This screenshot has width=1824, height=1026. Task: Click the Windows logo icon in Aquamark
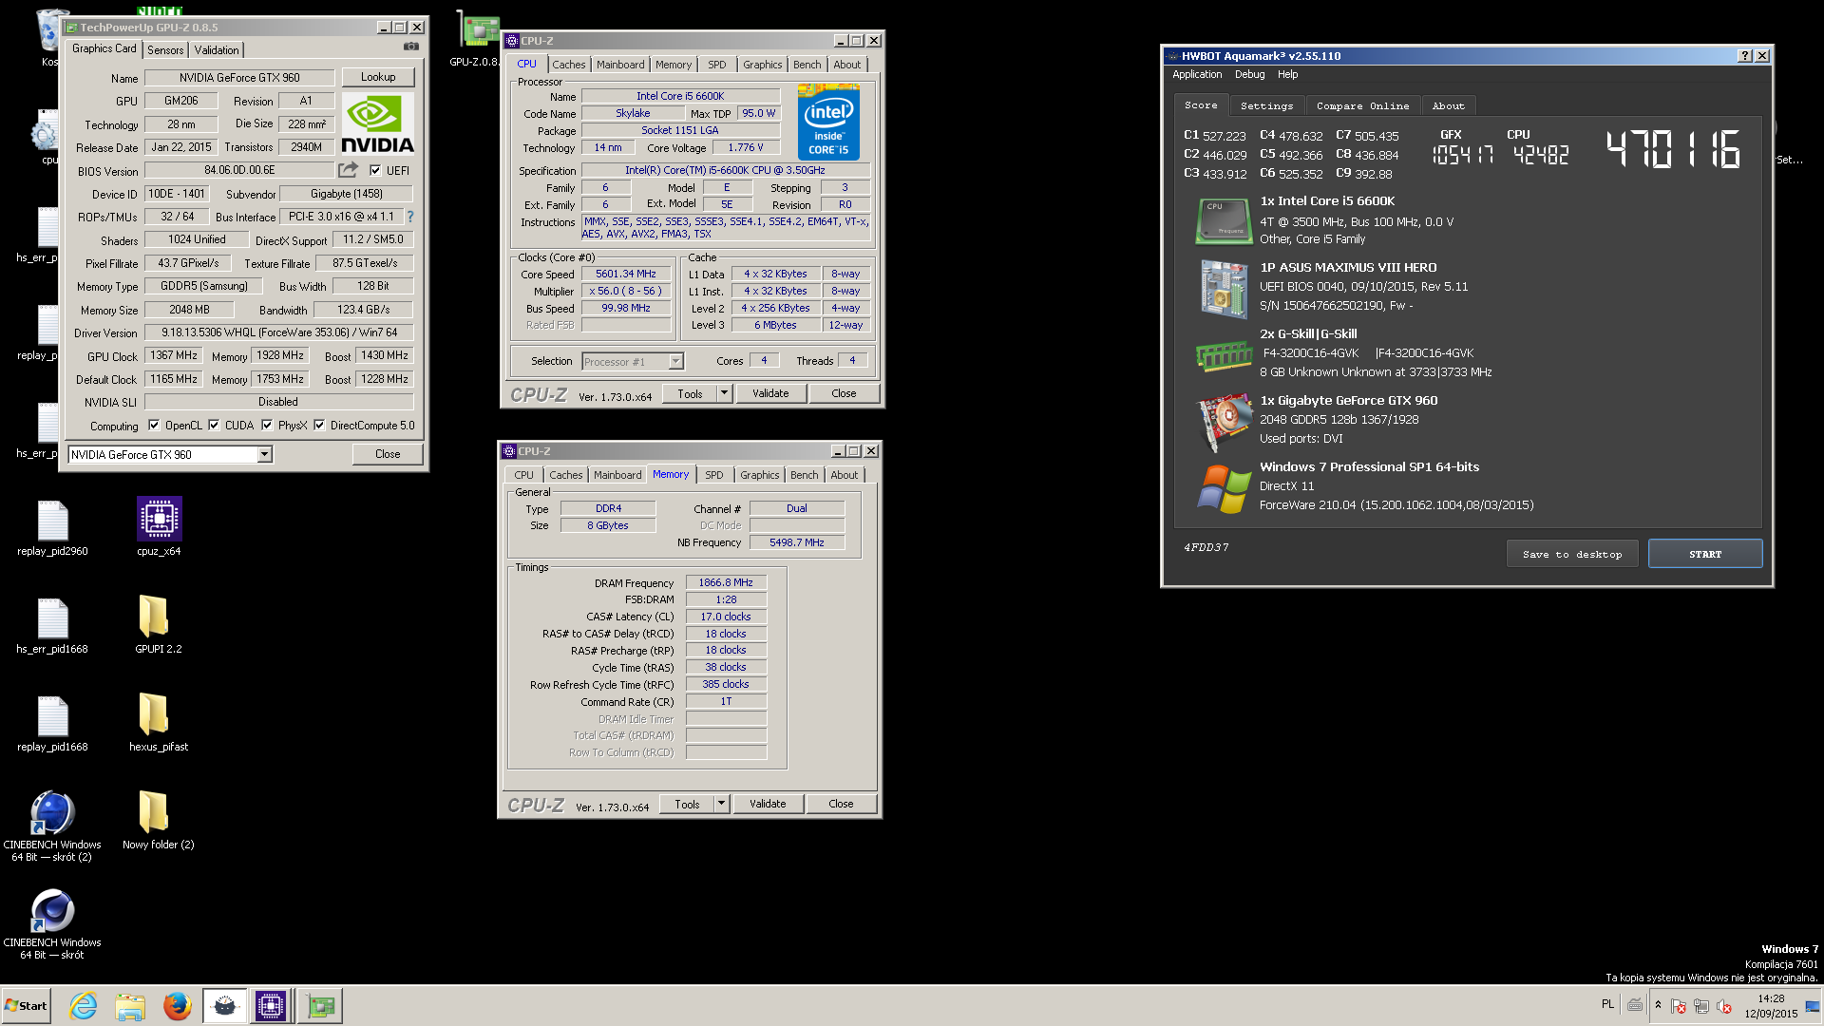(x=1224, y=488)
